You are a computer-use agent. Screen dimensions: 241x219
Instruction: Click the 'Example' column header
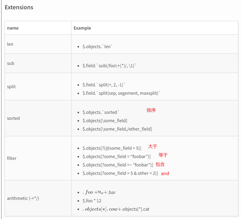(82, 28)
